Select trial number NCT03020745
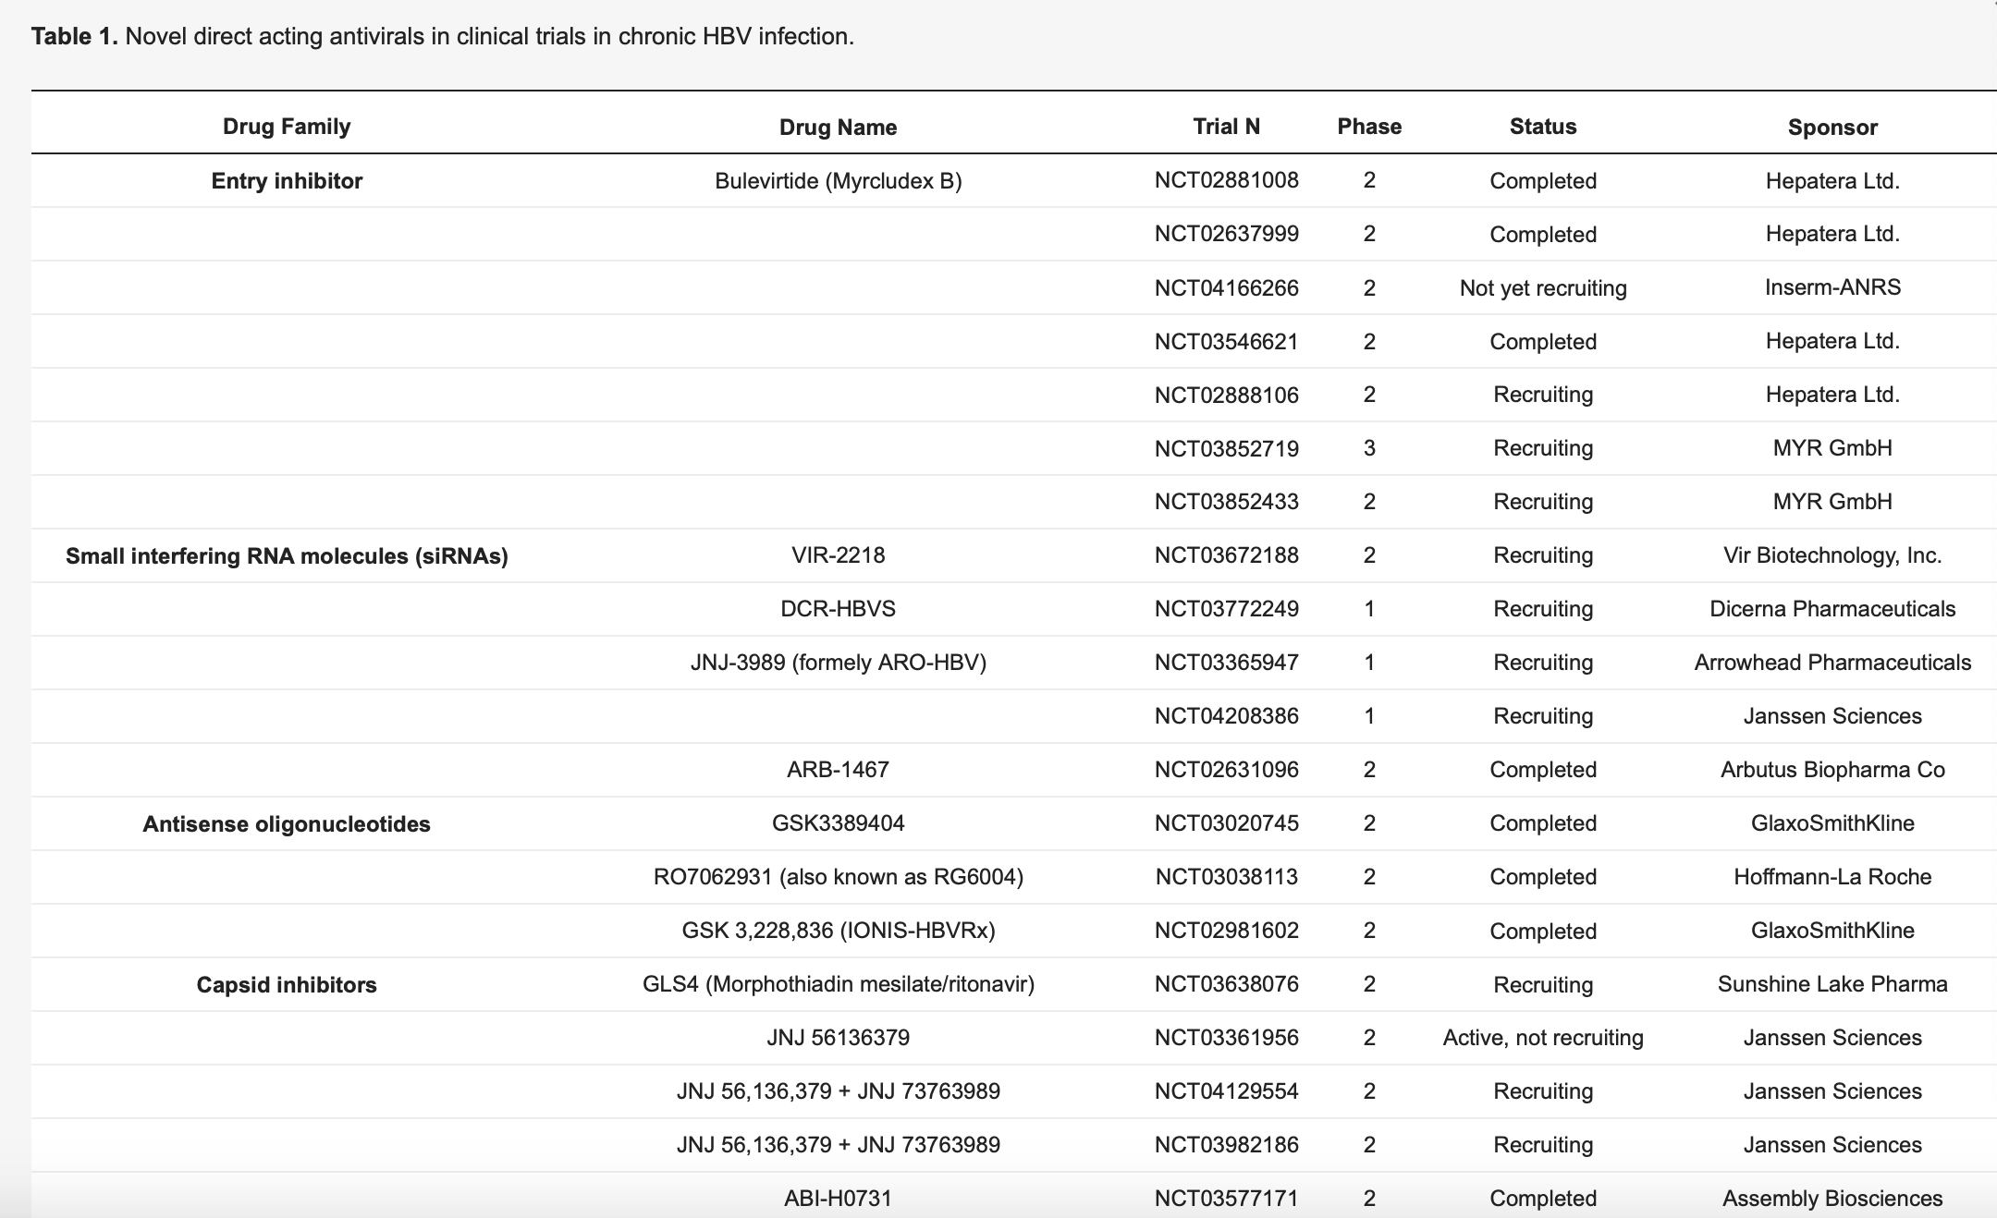Viewport: 1997px width, 1218px height. (1227, 823)
